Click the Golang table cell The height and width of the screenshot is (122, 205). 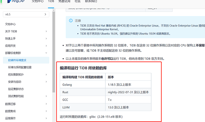83,85
